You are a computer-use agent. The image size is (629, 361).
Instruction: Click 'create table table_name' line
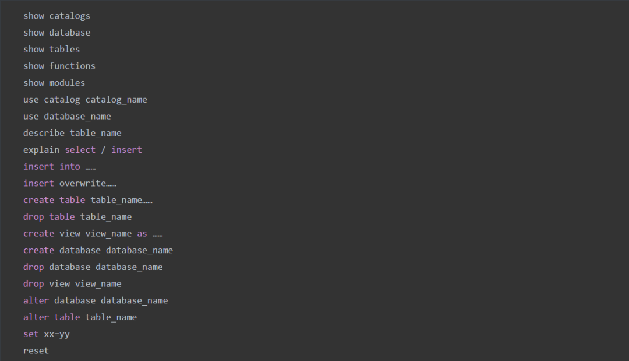point(88,200)
